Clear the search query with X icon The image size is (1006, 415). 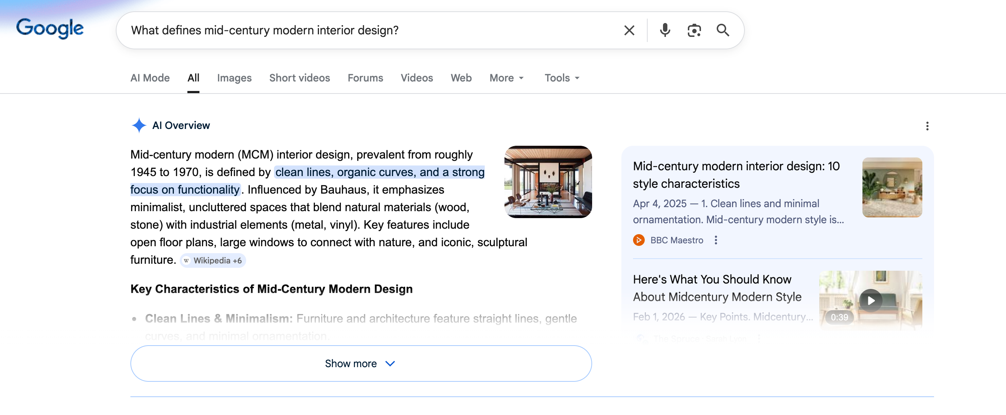[629, 30]
